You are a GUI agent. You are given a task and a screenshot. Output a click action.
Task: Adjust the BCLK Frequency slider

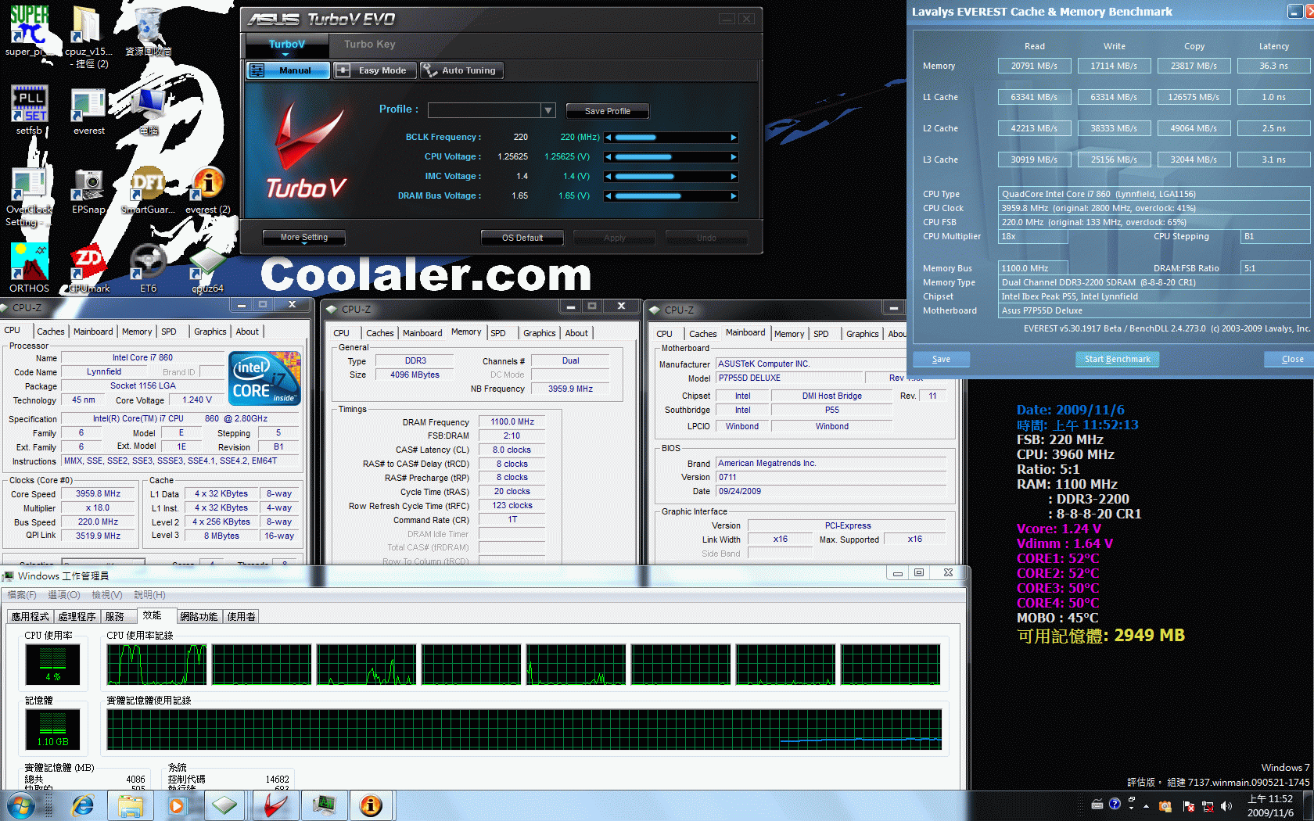(x=671, y=137)
